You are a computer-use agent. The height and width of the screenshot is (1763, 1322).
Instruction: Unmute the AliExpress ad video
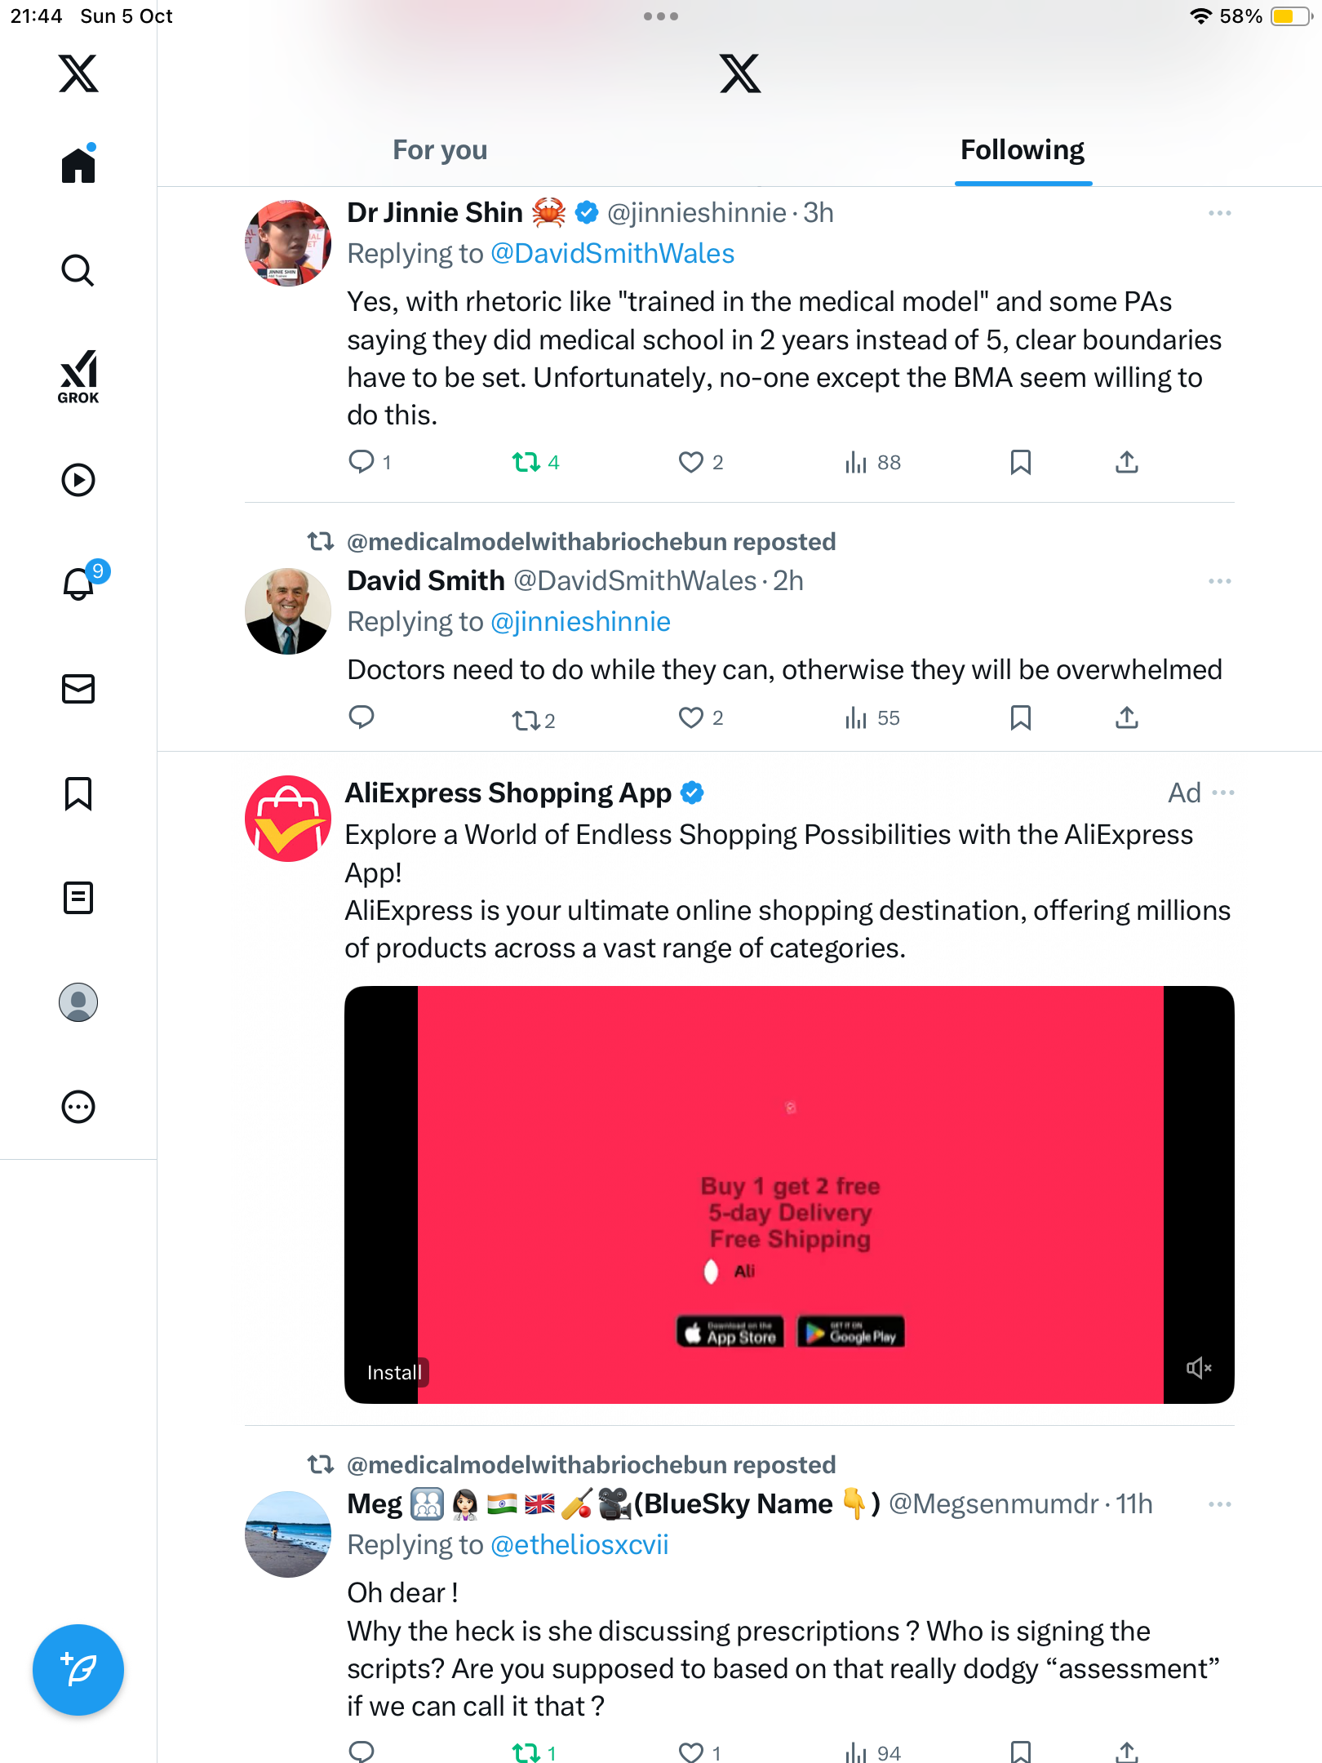tap(1198, 1368)
